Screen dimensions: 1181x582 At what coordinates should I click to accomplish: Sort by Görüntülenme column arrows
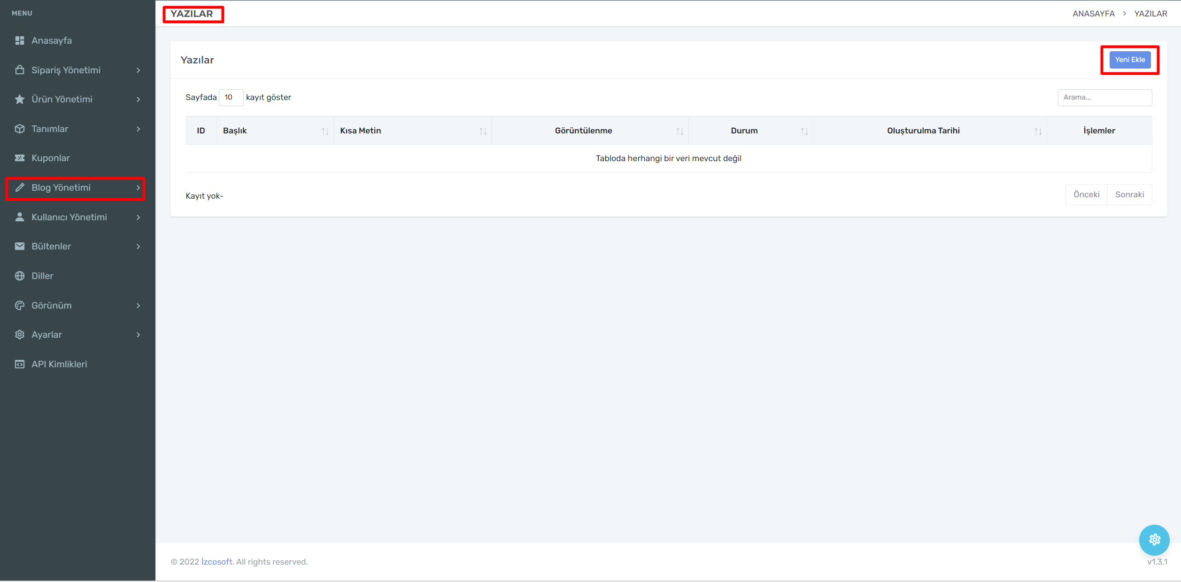679,131
